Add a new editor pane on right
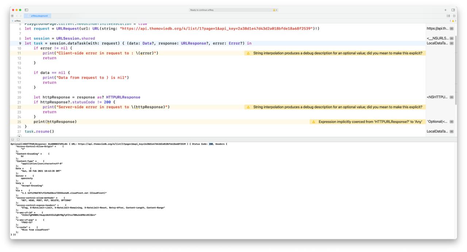The width and height of the screenshot is (467, 252). tap(454, 16)
